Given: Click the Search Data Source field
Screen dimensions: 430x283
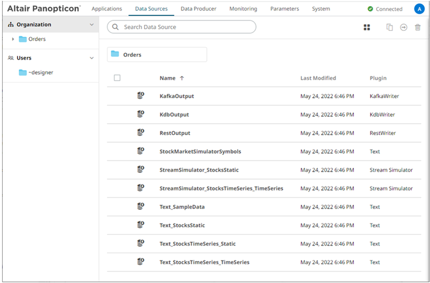Looking at the screenshot, I should pos(182,27).
